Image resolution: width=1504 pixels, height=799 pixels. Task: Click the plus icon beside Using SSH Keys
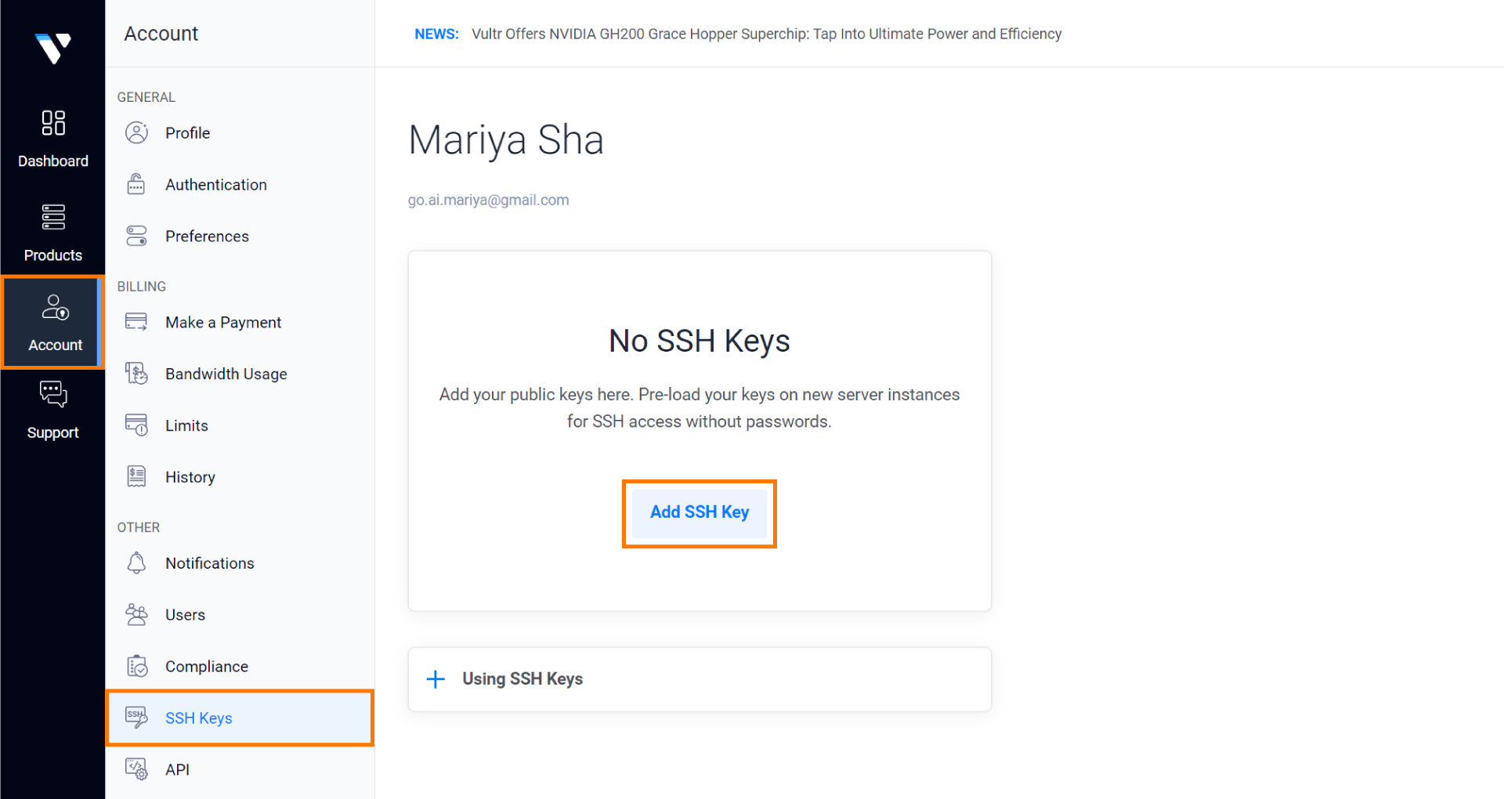(x=436, y=679)
